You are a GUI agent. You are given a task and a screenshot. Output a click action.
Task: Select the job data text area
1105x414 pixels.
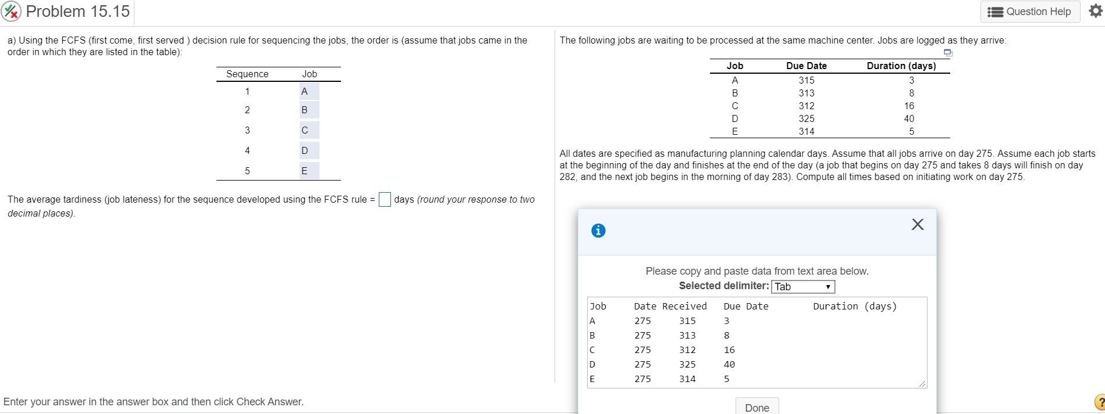pyautogui.click(x=756, y=343)
